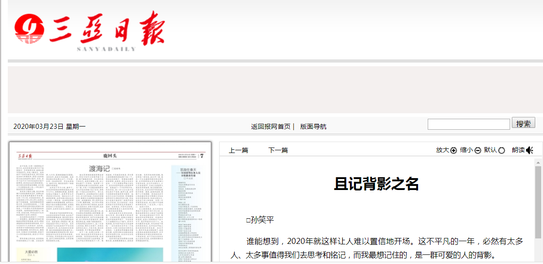Select the 默认 default font size circle
Viewport: 543px width, 264px height.
coord(501,150)
